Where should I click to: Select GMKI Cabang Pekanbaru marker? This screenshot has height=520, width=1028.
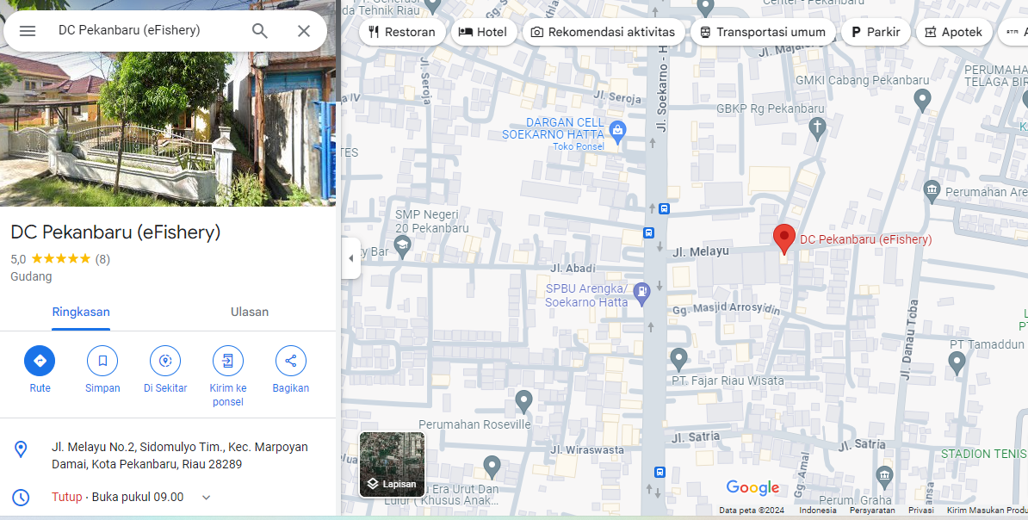tap(922, 101)
